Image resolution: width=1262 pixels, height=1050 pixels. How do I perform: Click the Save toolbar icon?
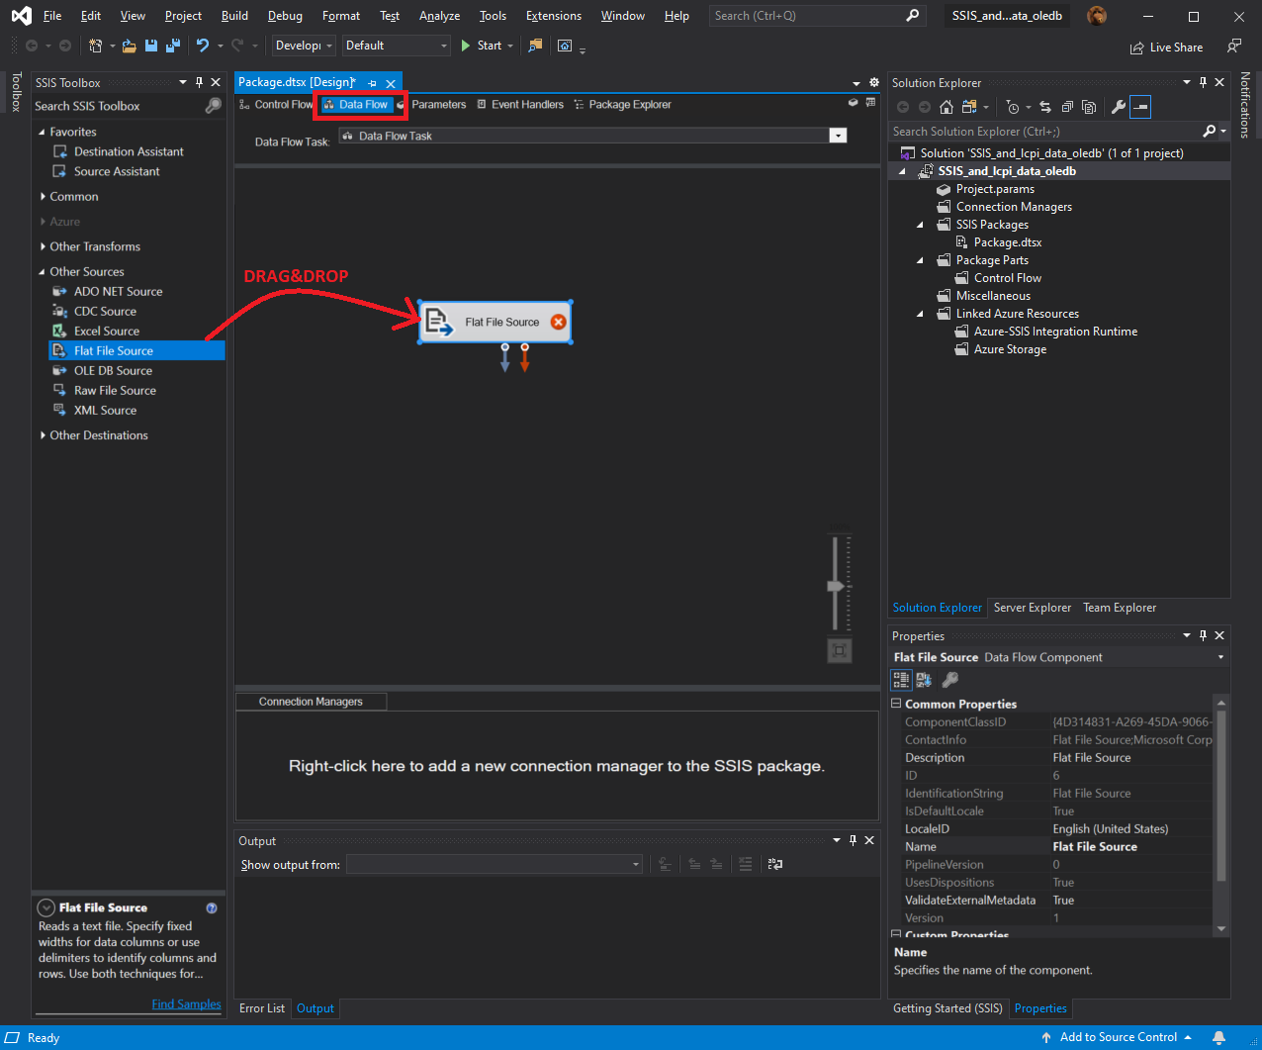151,46
